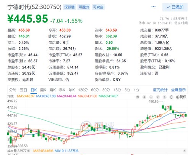Select the 日K chart tab
The height and width of the screenshot is (155, 191).
(34, 90)
